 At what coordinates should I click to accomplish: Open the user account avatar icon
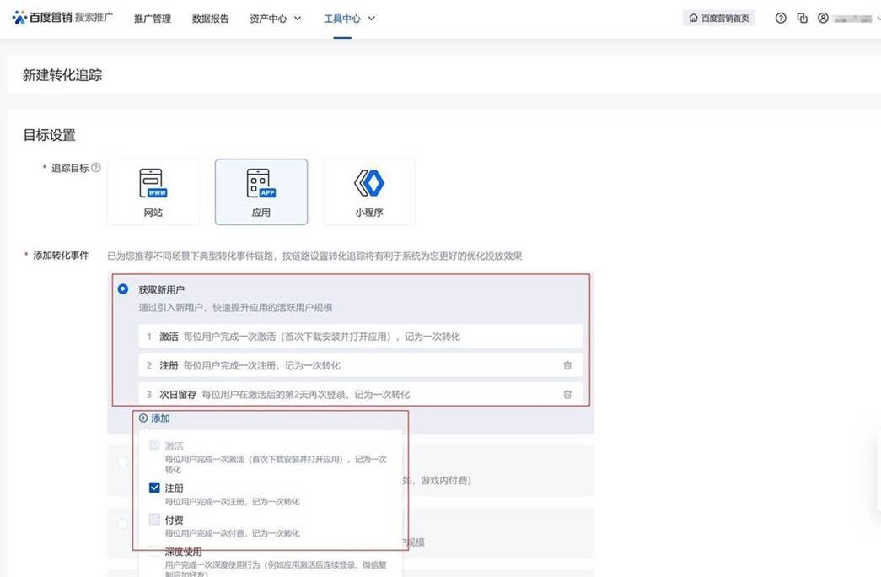823,18
